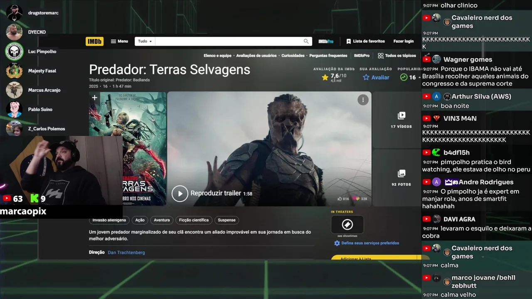The width and height of the screenshot is (532, 299).
Task: Click Fazer login
Action: [404, 42]
